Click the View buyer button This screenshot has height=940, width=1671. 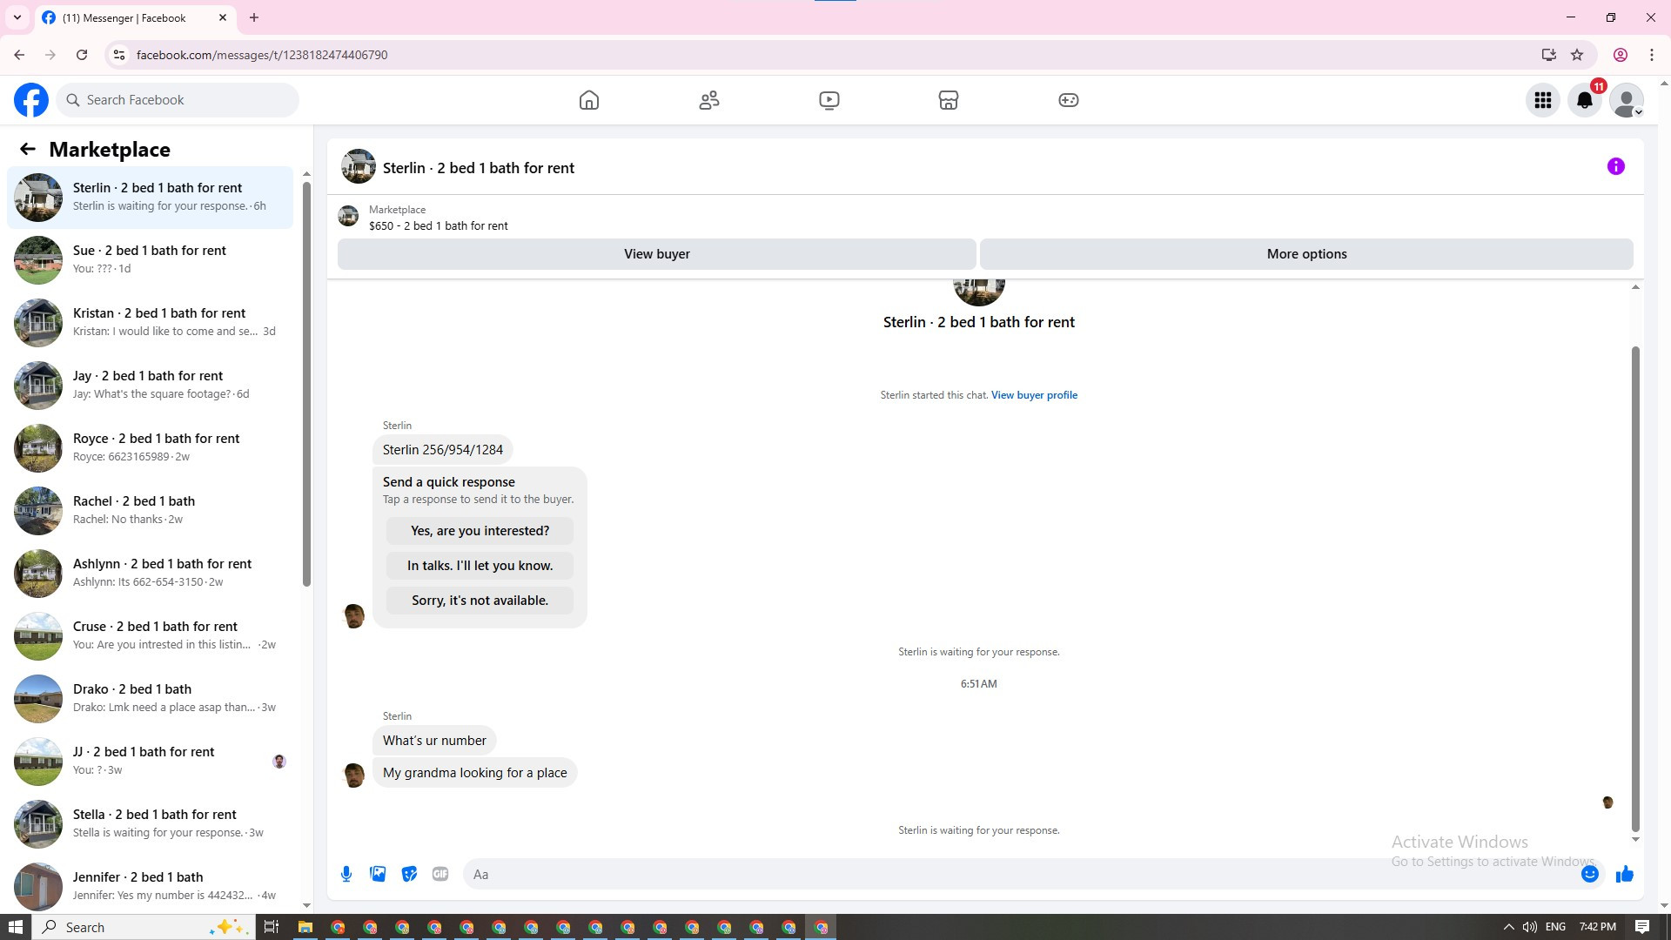click(656, 254)
